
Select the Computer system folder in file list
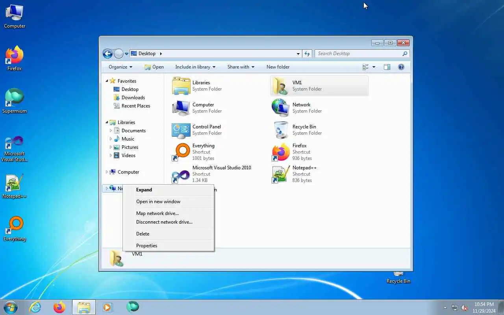coord(181,108)
